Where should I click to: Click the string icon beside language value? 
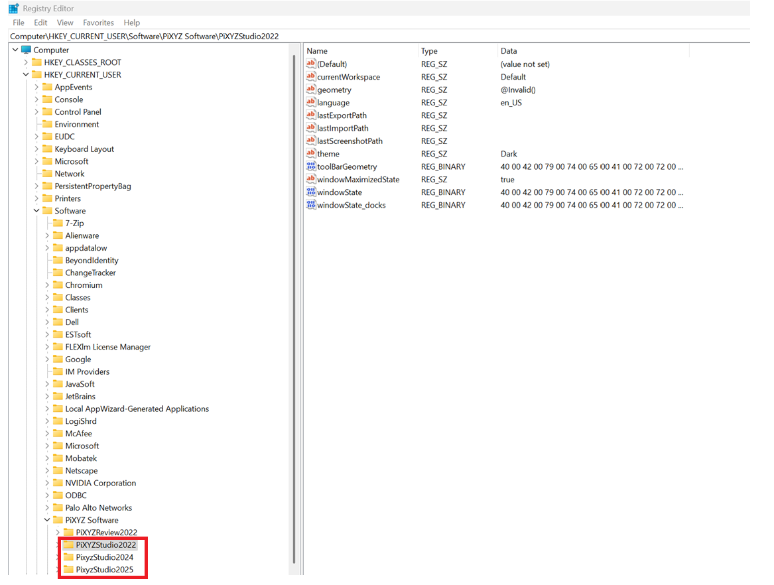coord(310,102)
